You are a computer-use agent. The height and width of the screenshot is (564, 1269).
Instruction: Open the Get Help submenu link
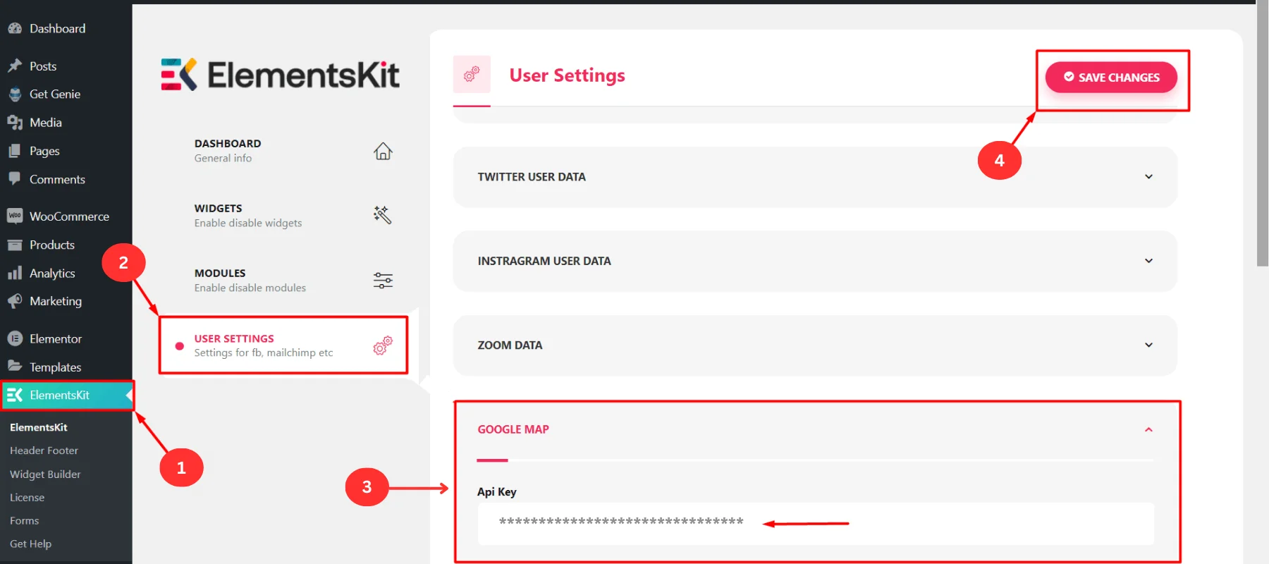point(30,544)
